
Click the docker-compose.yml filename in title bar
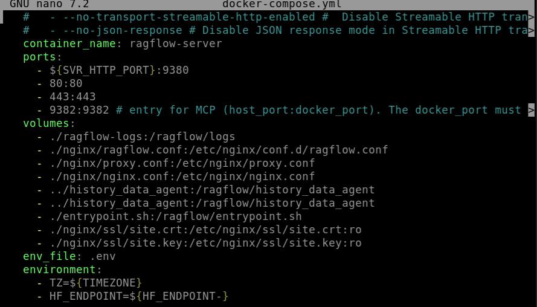pos(281,4)
